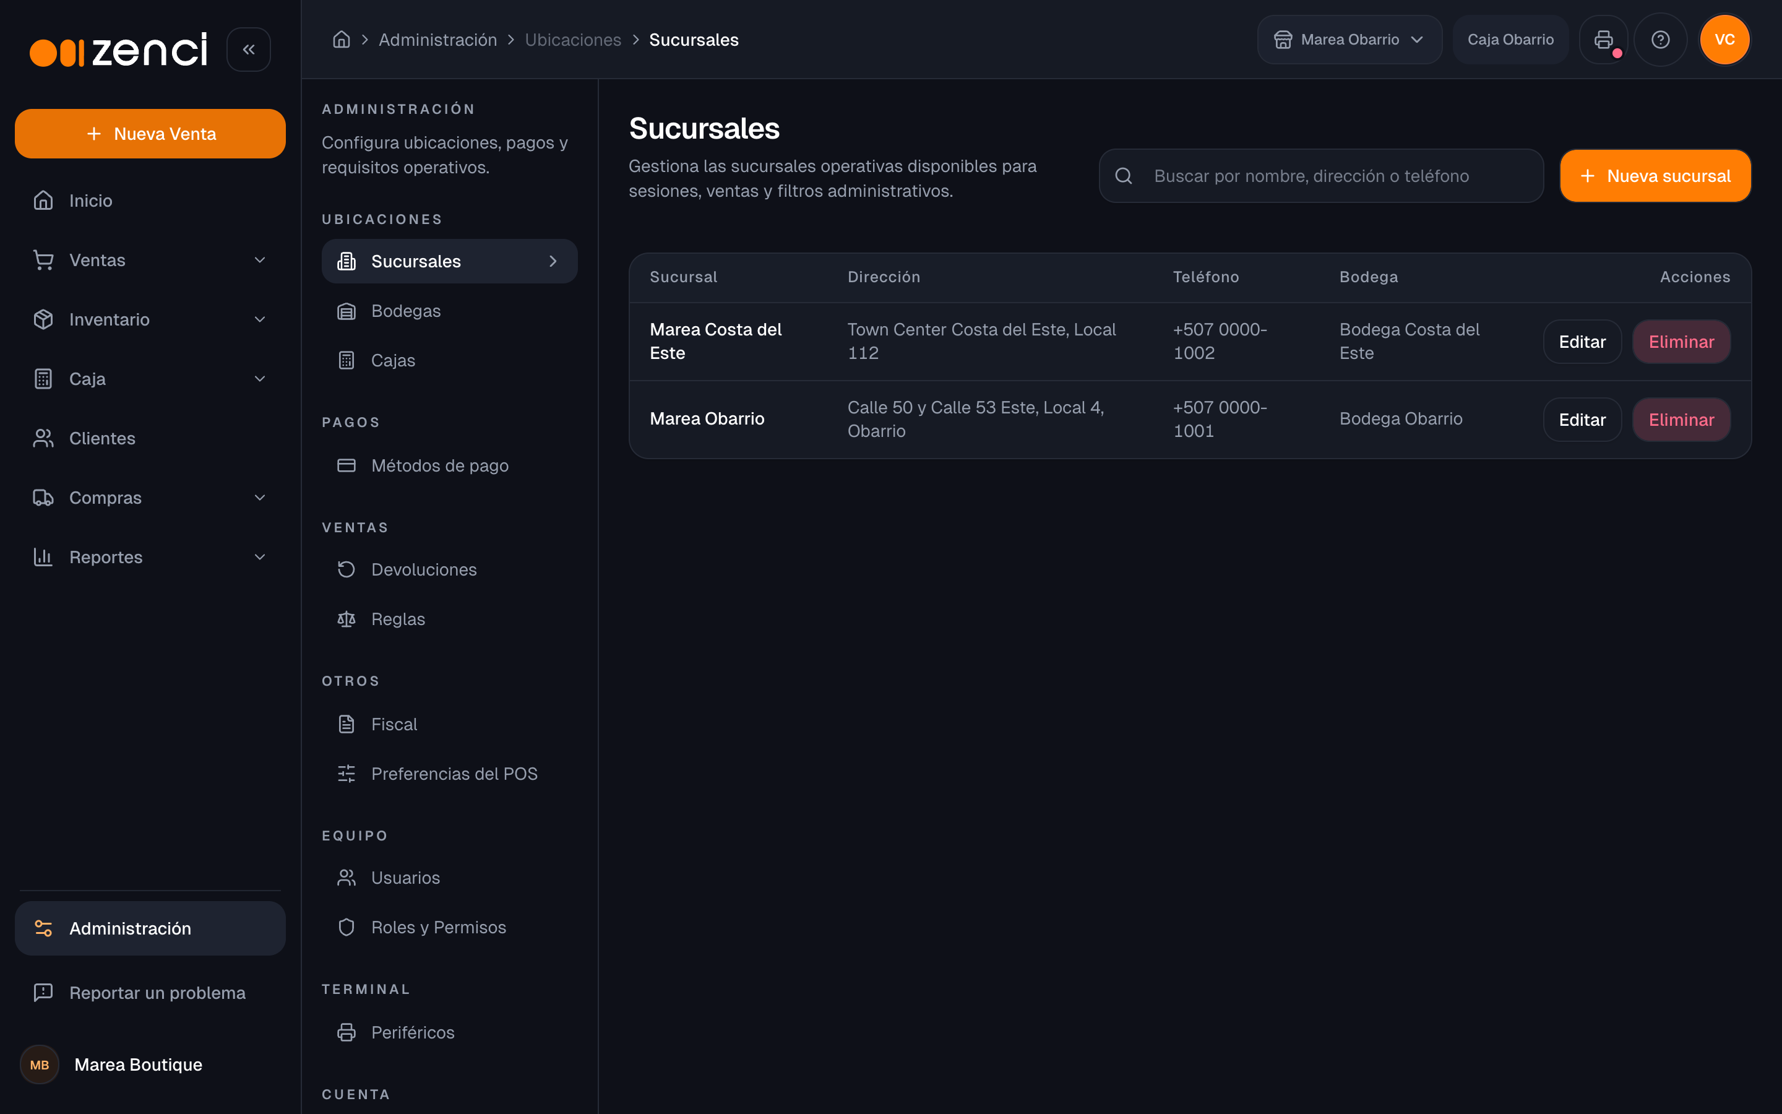Select Sucursales in the admin menu
This screenshot has height=1114, width=1782.
[x=449, y=262]
